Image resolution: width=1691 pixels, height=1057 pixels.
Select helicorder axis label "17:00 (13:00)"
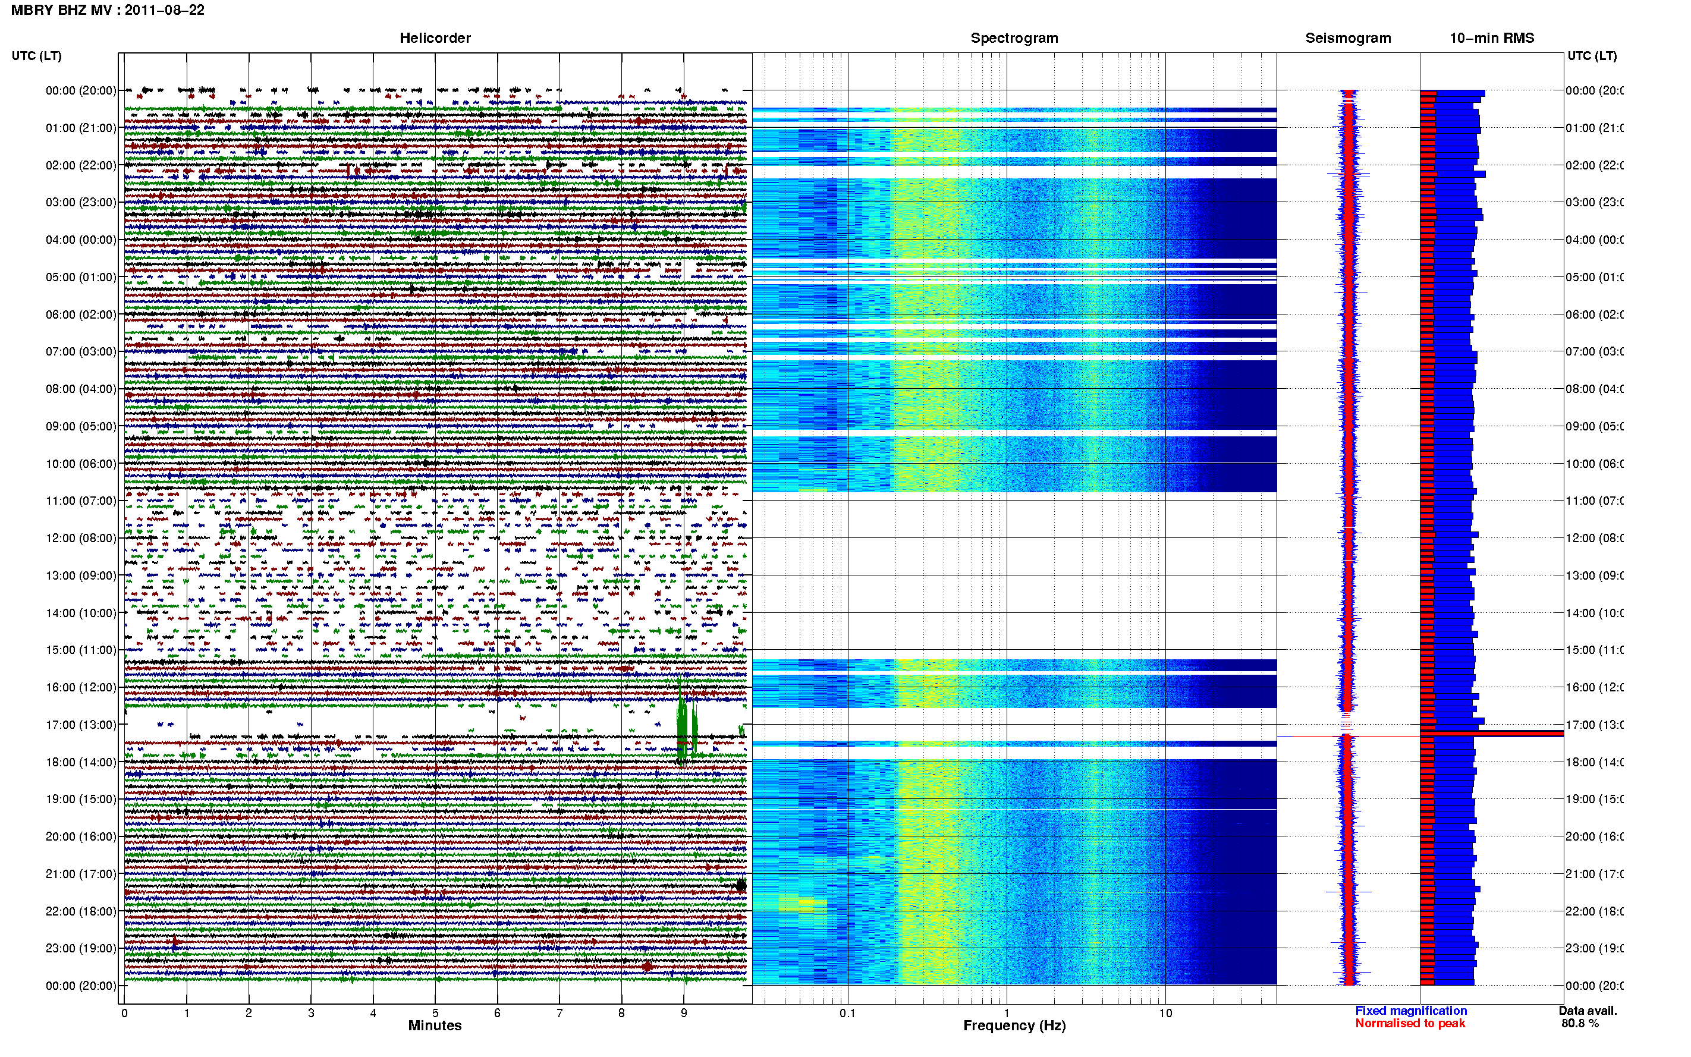pos(81,725)
